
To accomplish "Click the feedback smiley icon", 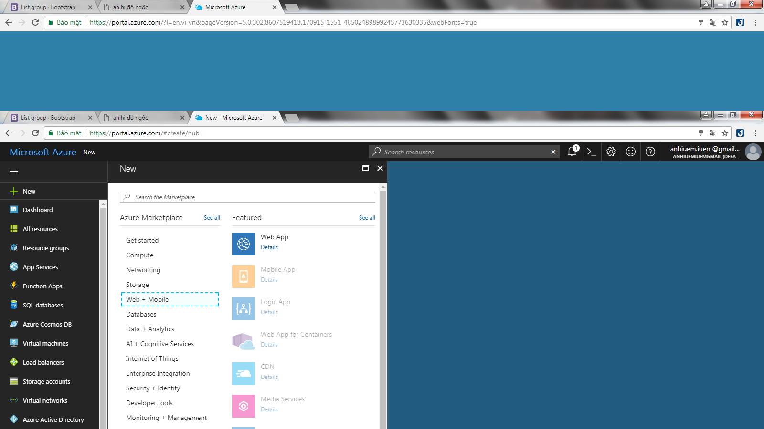I will click(631, 152).
